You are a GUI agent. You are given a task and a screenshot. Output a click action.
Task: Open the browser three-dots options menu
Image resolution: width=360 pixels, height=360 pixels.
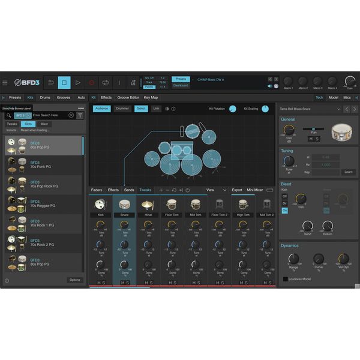81,109
